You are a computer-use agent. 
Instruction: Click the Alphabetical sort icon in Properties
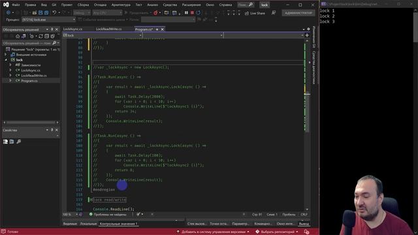pyautogui.click(x=12, y=142)
